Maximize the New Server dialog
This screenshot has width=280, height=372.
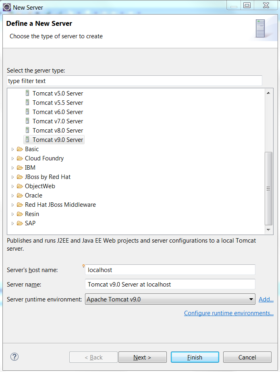(247, 5)
